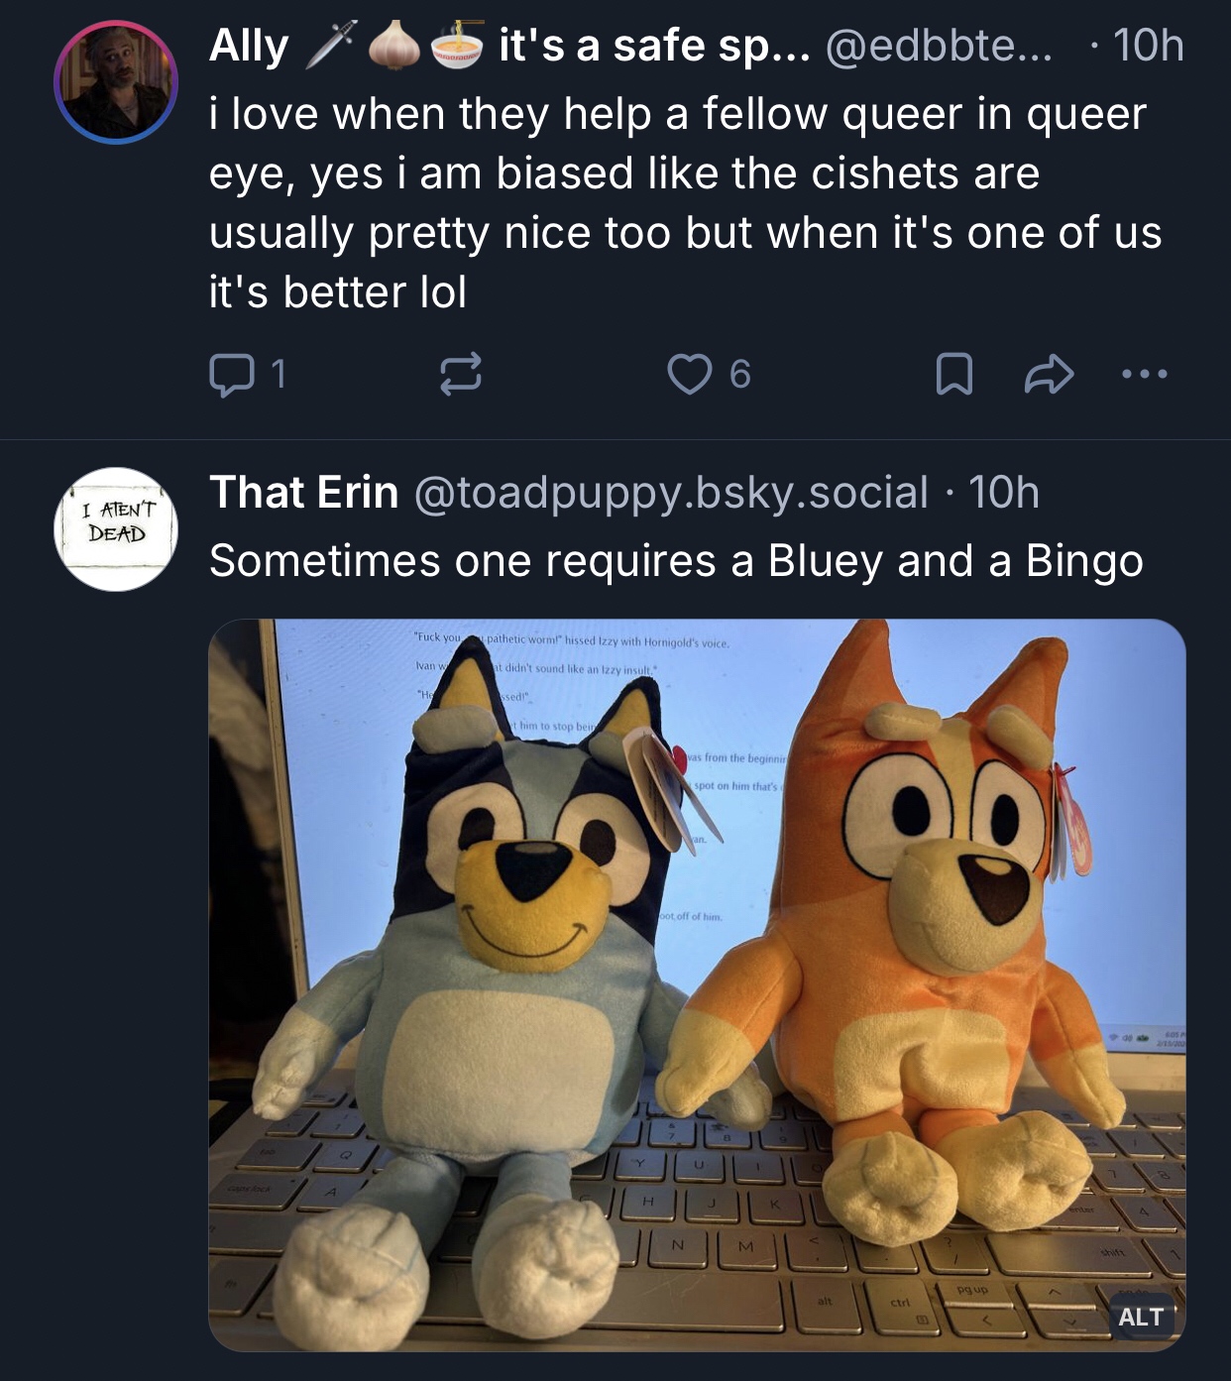
Task: Click the like count number 6
Action: click(740, 375)
